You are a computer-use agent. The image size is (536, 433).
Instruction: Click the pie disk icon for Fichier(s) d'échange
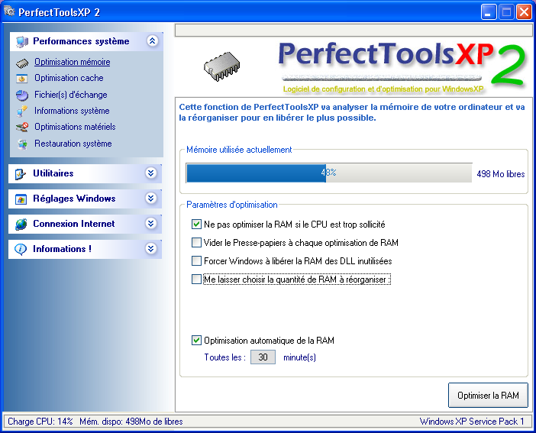coord(22,95)
